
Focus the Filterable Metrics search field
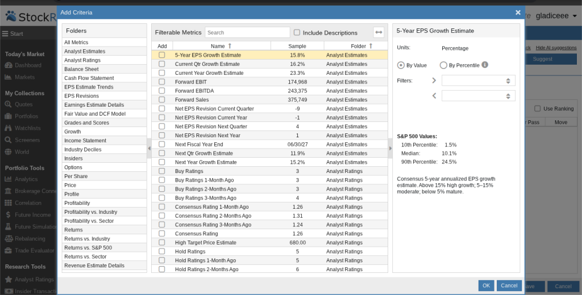point(247,32)
